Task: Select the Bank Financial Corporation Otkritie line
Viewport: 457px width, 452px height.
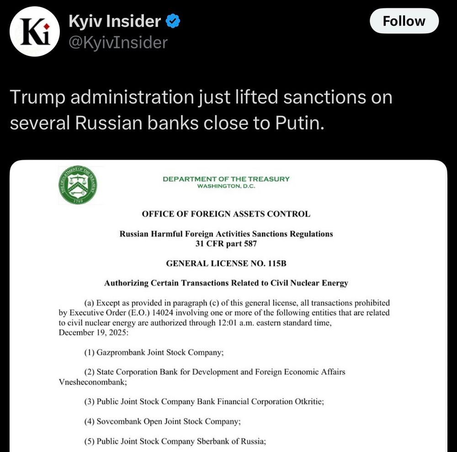Action: coord(204,402)
